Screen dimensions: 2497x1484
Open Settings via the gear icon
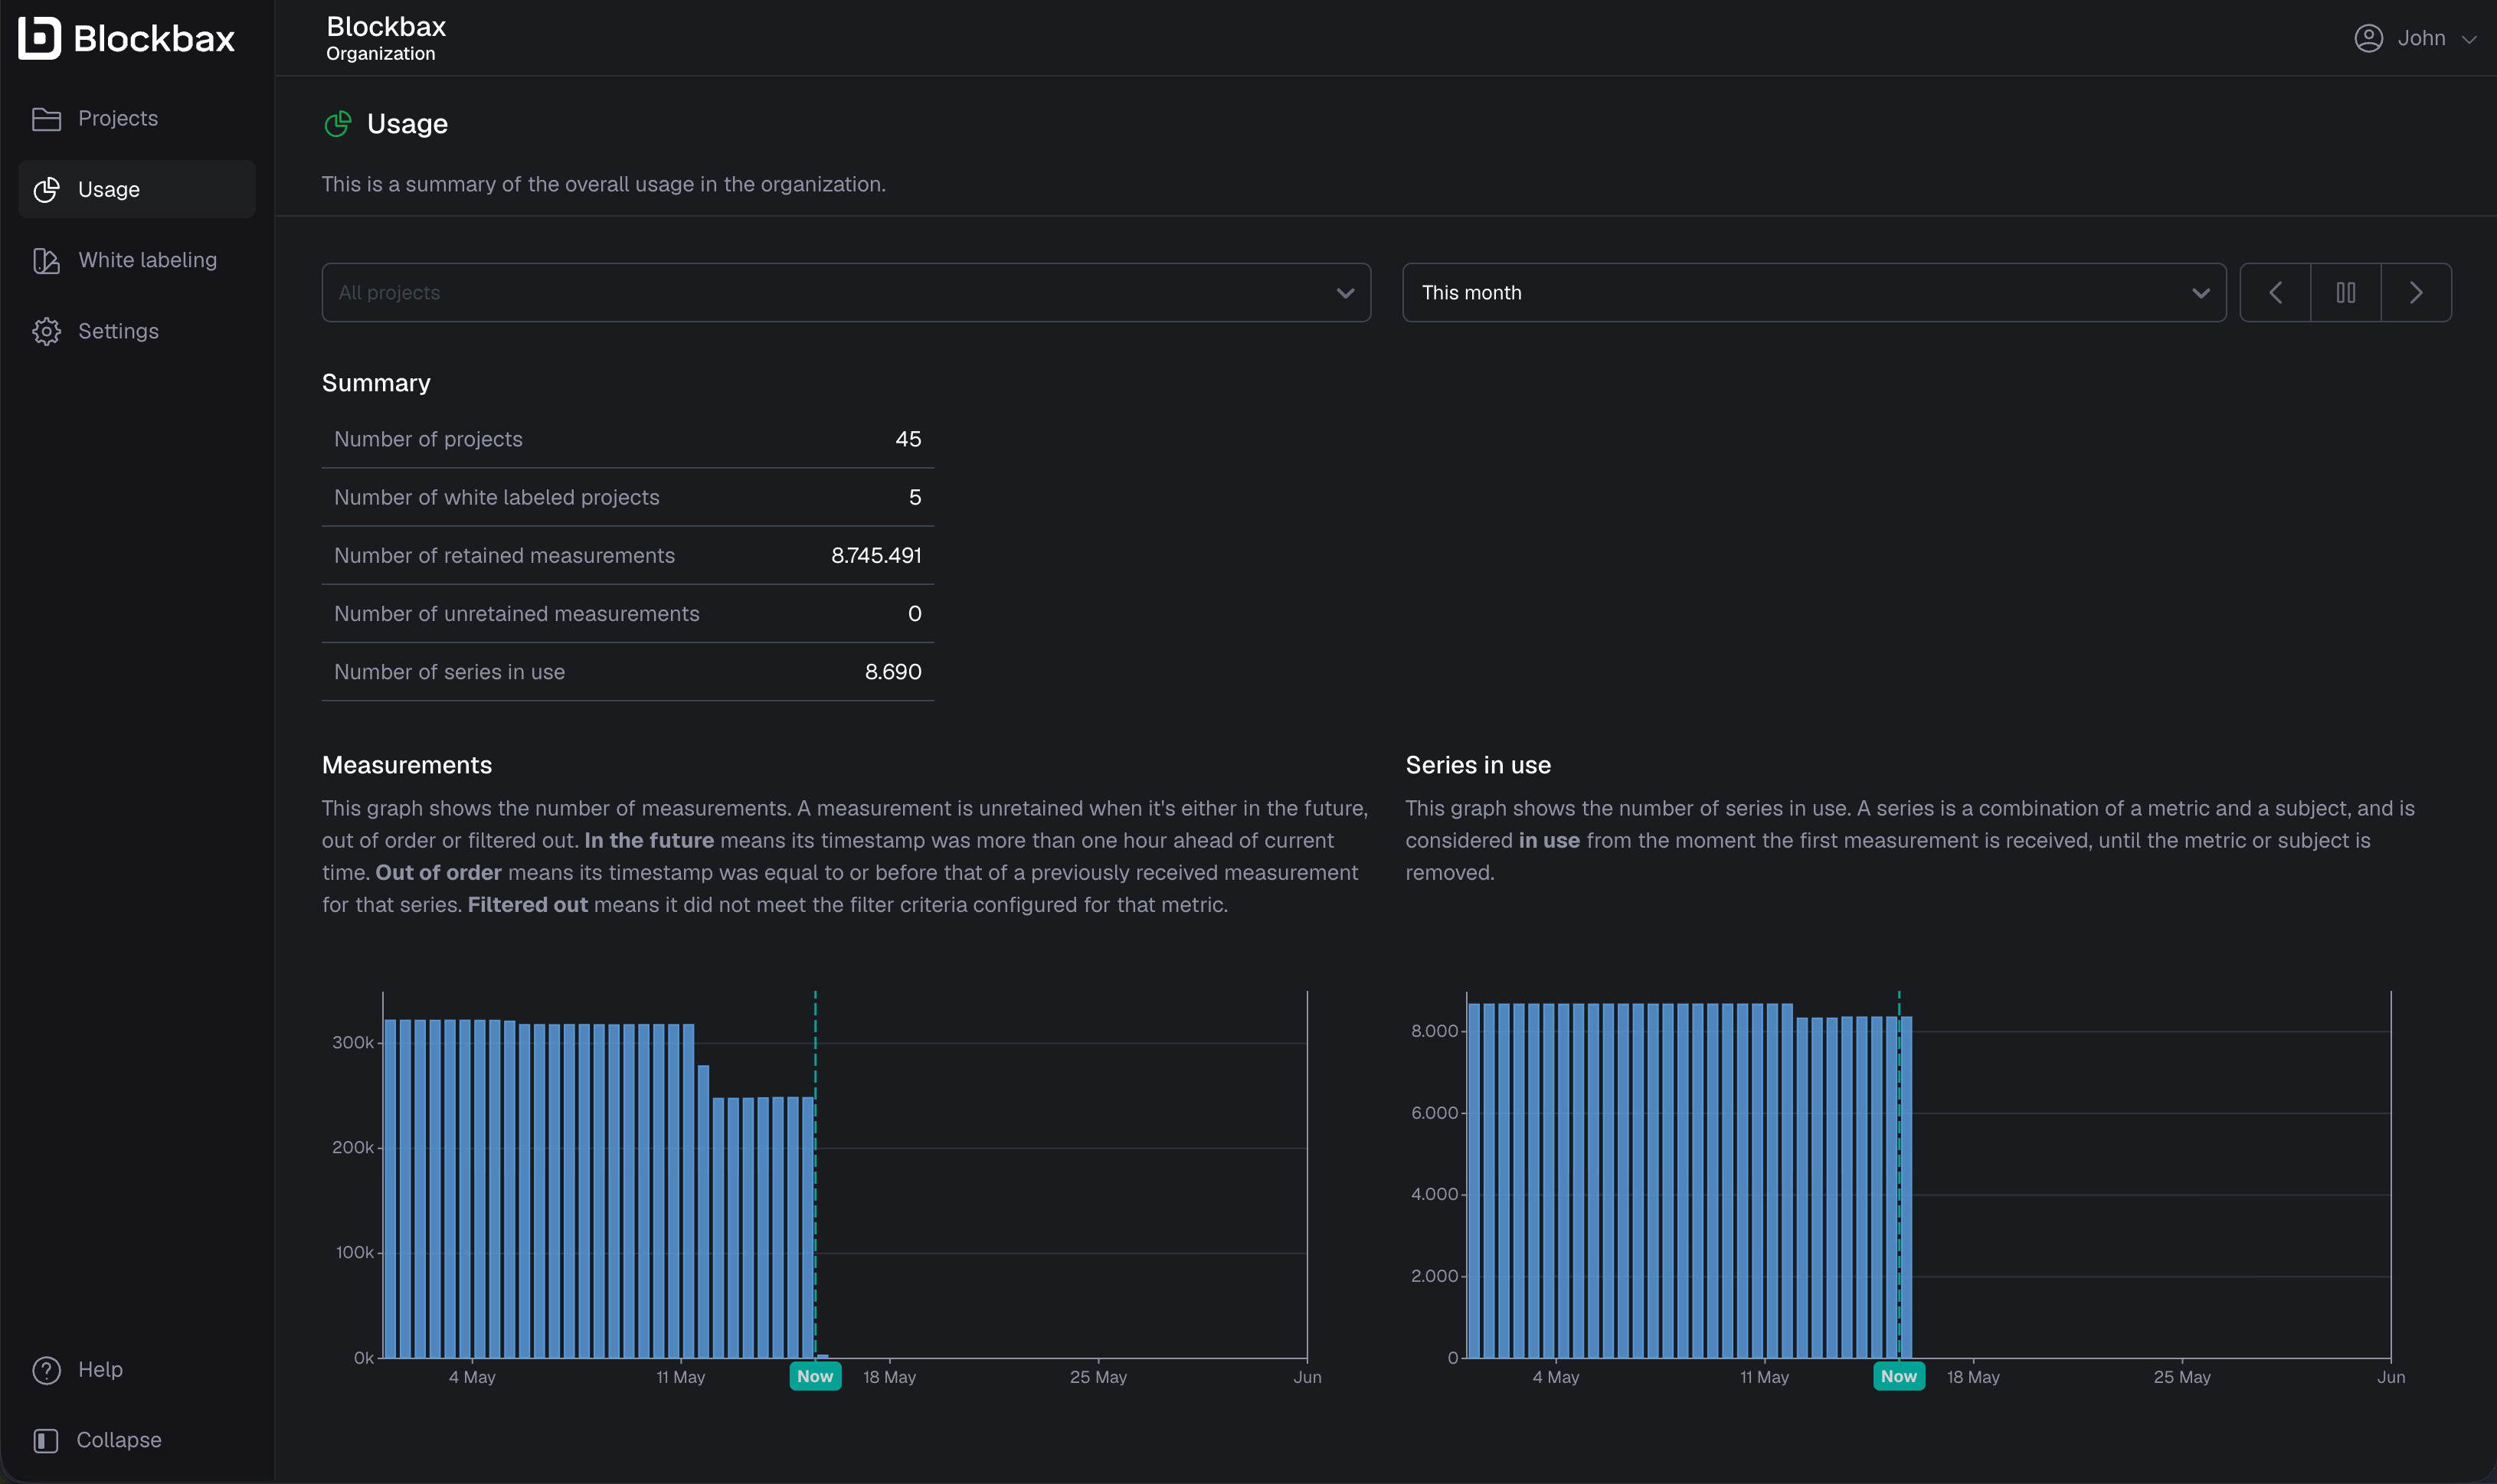pyautogui.click(x=46, y=332)
